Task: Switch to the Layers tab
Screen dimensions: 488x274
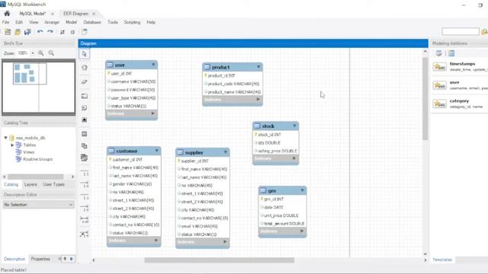Action: click(30, 184)
